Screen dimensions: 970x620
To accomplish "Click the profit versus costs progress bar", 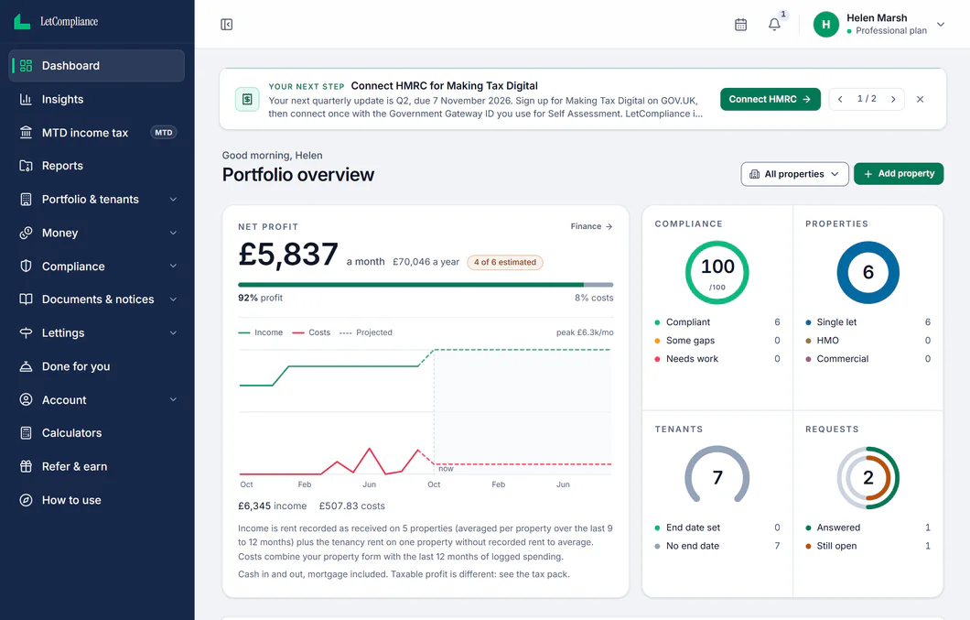I will (x=426, y=285).
